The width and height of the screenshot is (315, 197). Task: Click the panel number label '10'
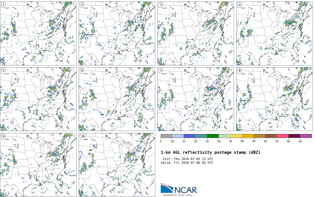83,136
